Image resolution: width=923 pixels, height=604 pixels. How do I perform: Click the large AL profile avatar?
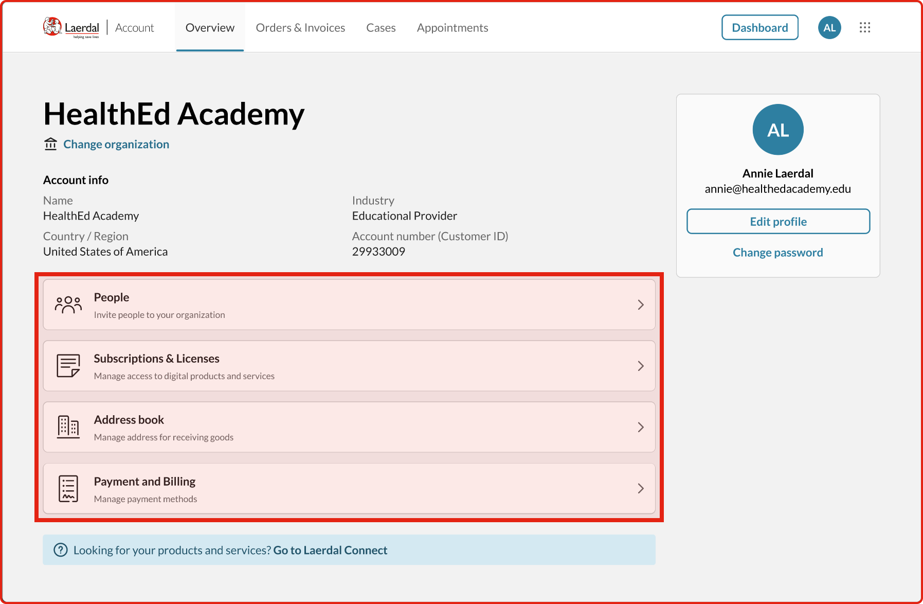pyautogui.click(x=777, y=130)
